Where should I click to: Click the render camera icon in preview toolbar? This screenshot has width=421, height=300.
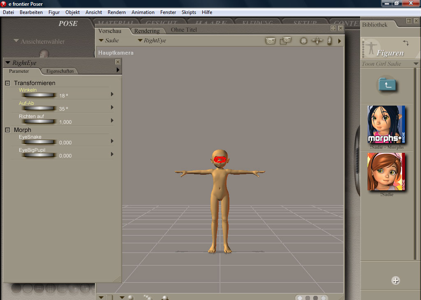(x=270, y=41)
